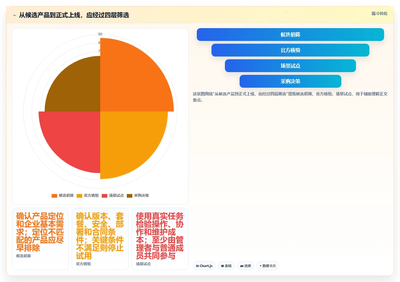Click the 表格 tag chip

click(x=226, y=266)
